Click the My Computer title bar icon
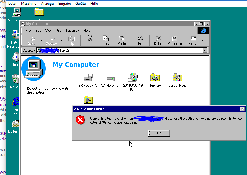The width and height of the screenshot is (247, 175). [23, 24]
